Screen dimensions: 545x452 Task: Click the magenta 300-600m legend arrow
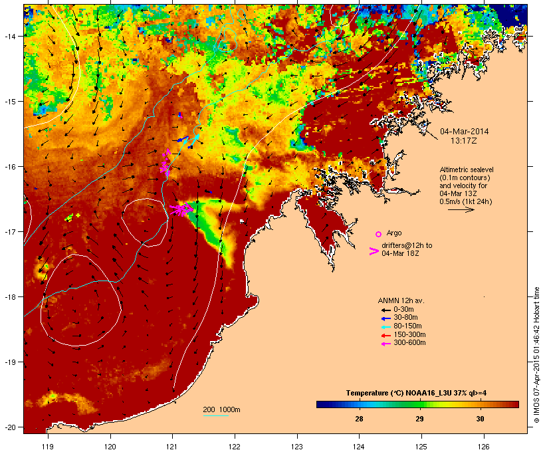point(385,344)
